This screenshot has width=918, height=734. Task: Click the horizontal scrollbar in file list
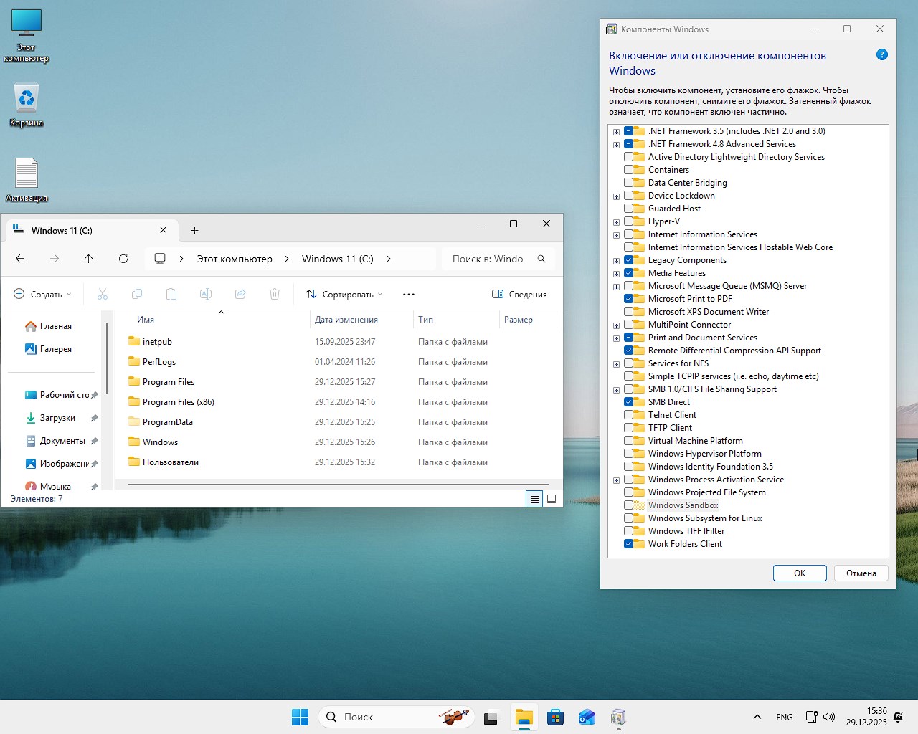(x=338, y=485)
